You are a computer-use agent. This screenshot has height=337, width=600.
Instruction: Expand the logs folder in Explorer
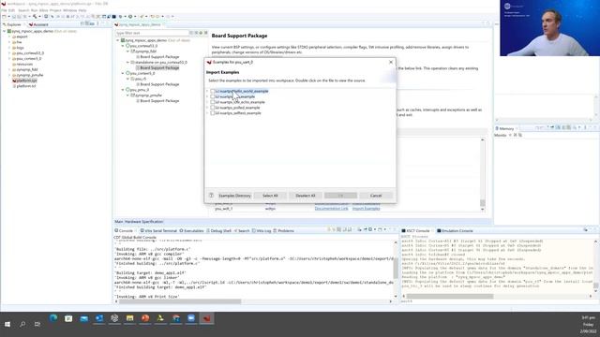[9, 48]
